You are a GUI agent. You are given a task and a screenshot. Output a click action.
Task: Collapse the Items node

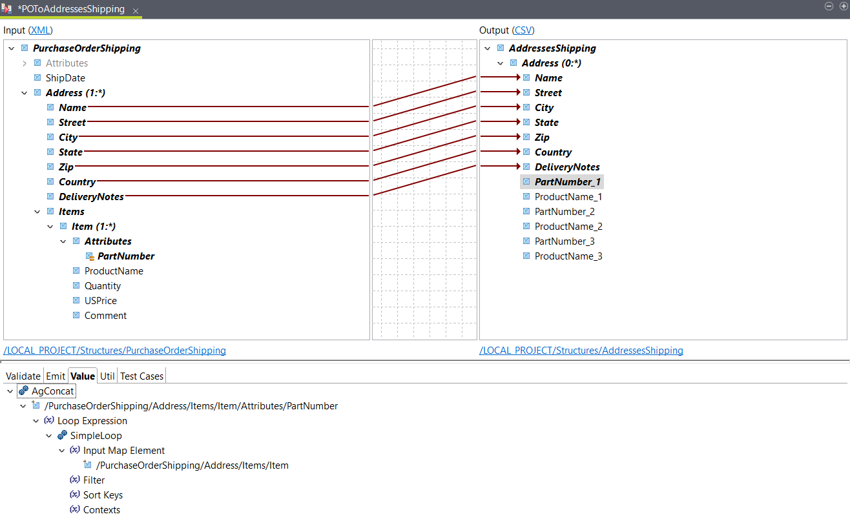(37, 211)
